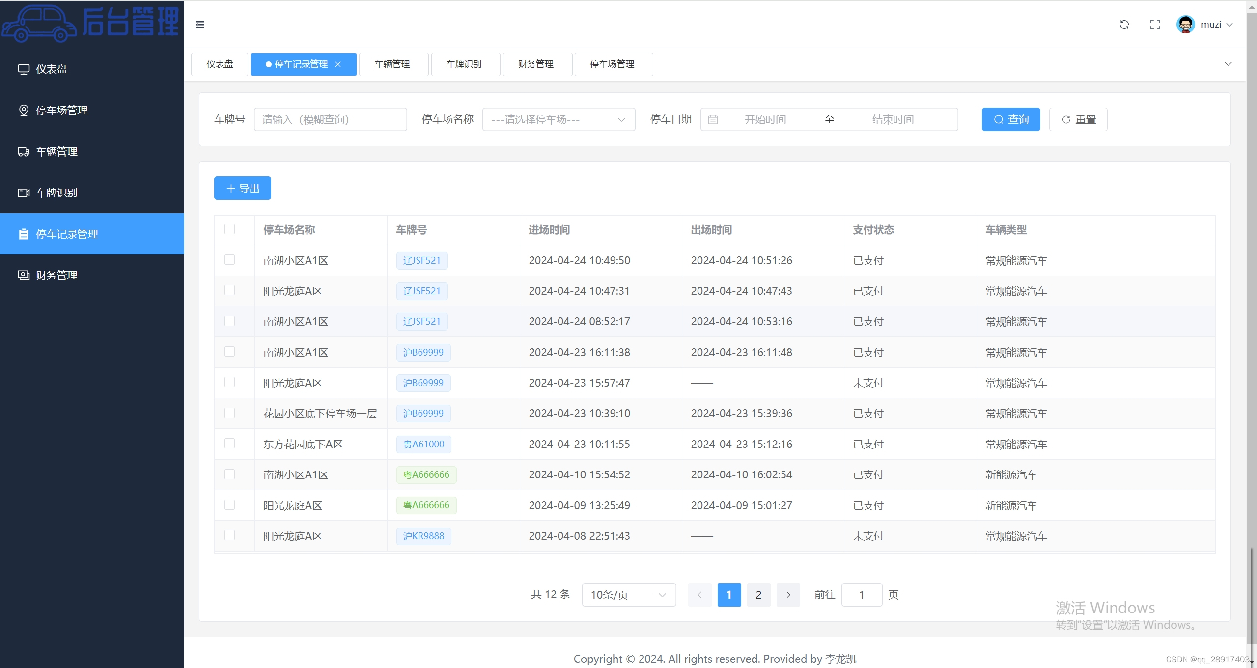Open 财务管理 sidebar icon item
Image resolution: width=1257 pixels, height=668 pixels.
(x=24, y=276)
